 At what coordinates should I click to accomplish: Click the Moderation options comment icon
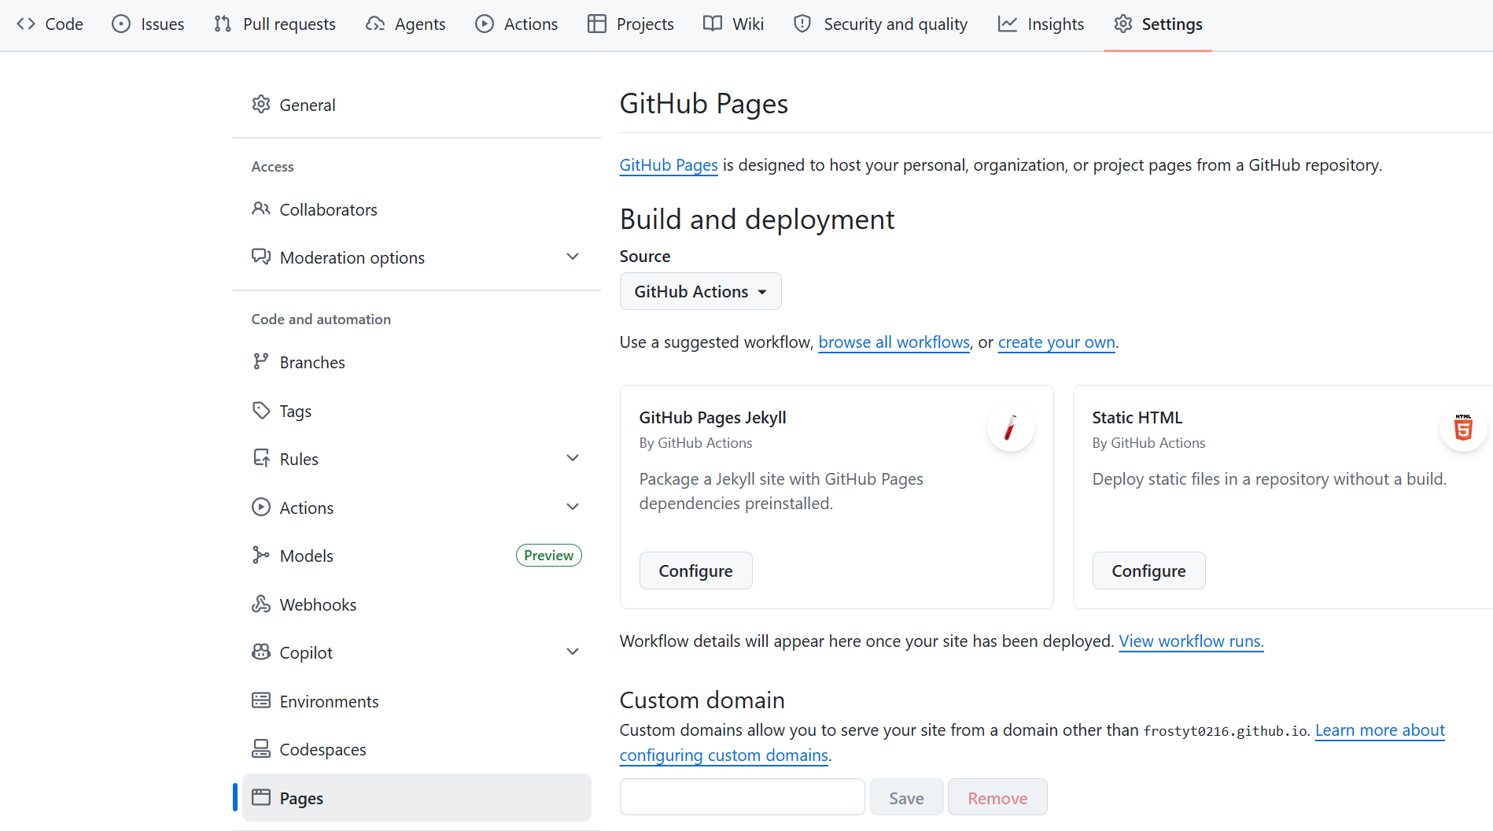(x=261, y=257)
